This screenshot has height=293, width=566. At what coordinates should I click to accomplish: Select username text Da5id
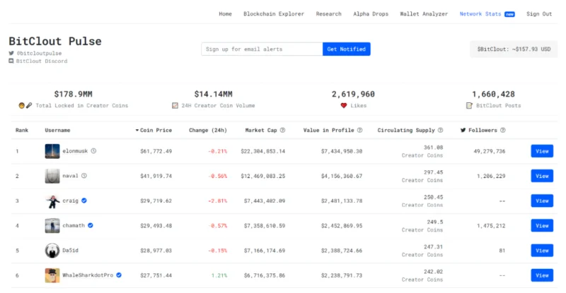(70, 251)
